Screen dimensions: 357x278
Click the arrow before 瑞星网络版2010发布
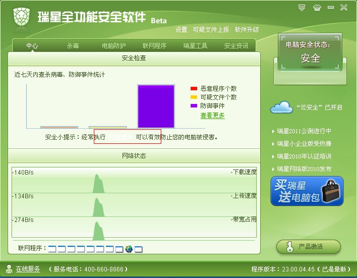[x=273, y=169]
